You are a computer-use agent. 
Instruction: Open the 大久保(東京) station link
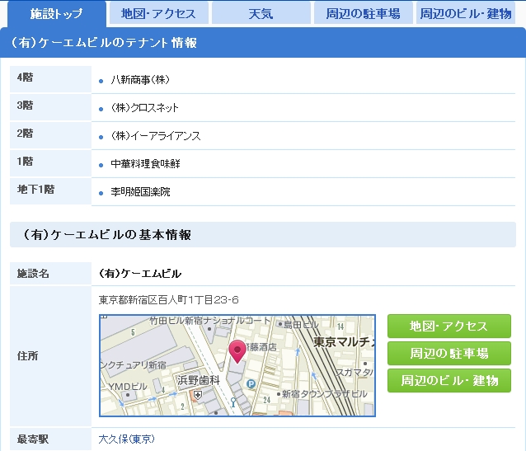(126, 439)
